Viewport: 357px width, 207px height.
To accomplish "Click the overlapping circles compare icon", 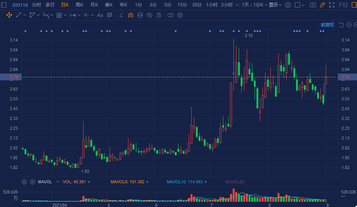I will pos(171,15).
